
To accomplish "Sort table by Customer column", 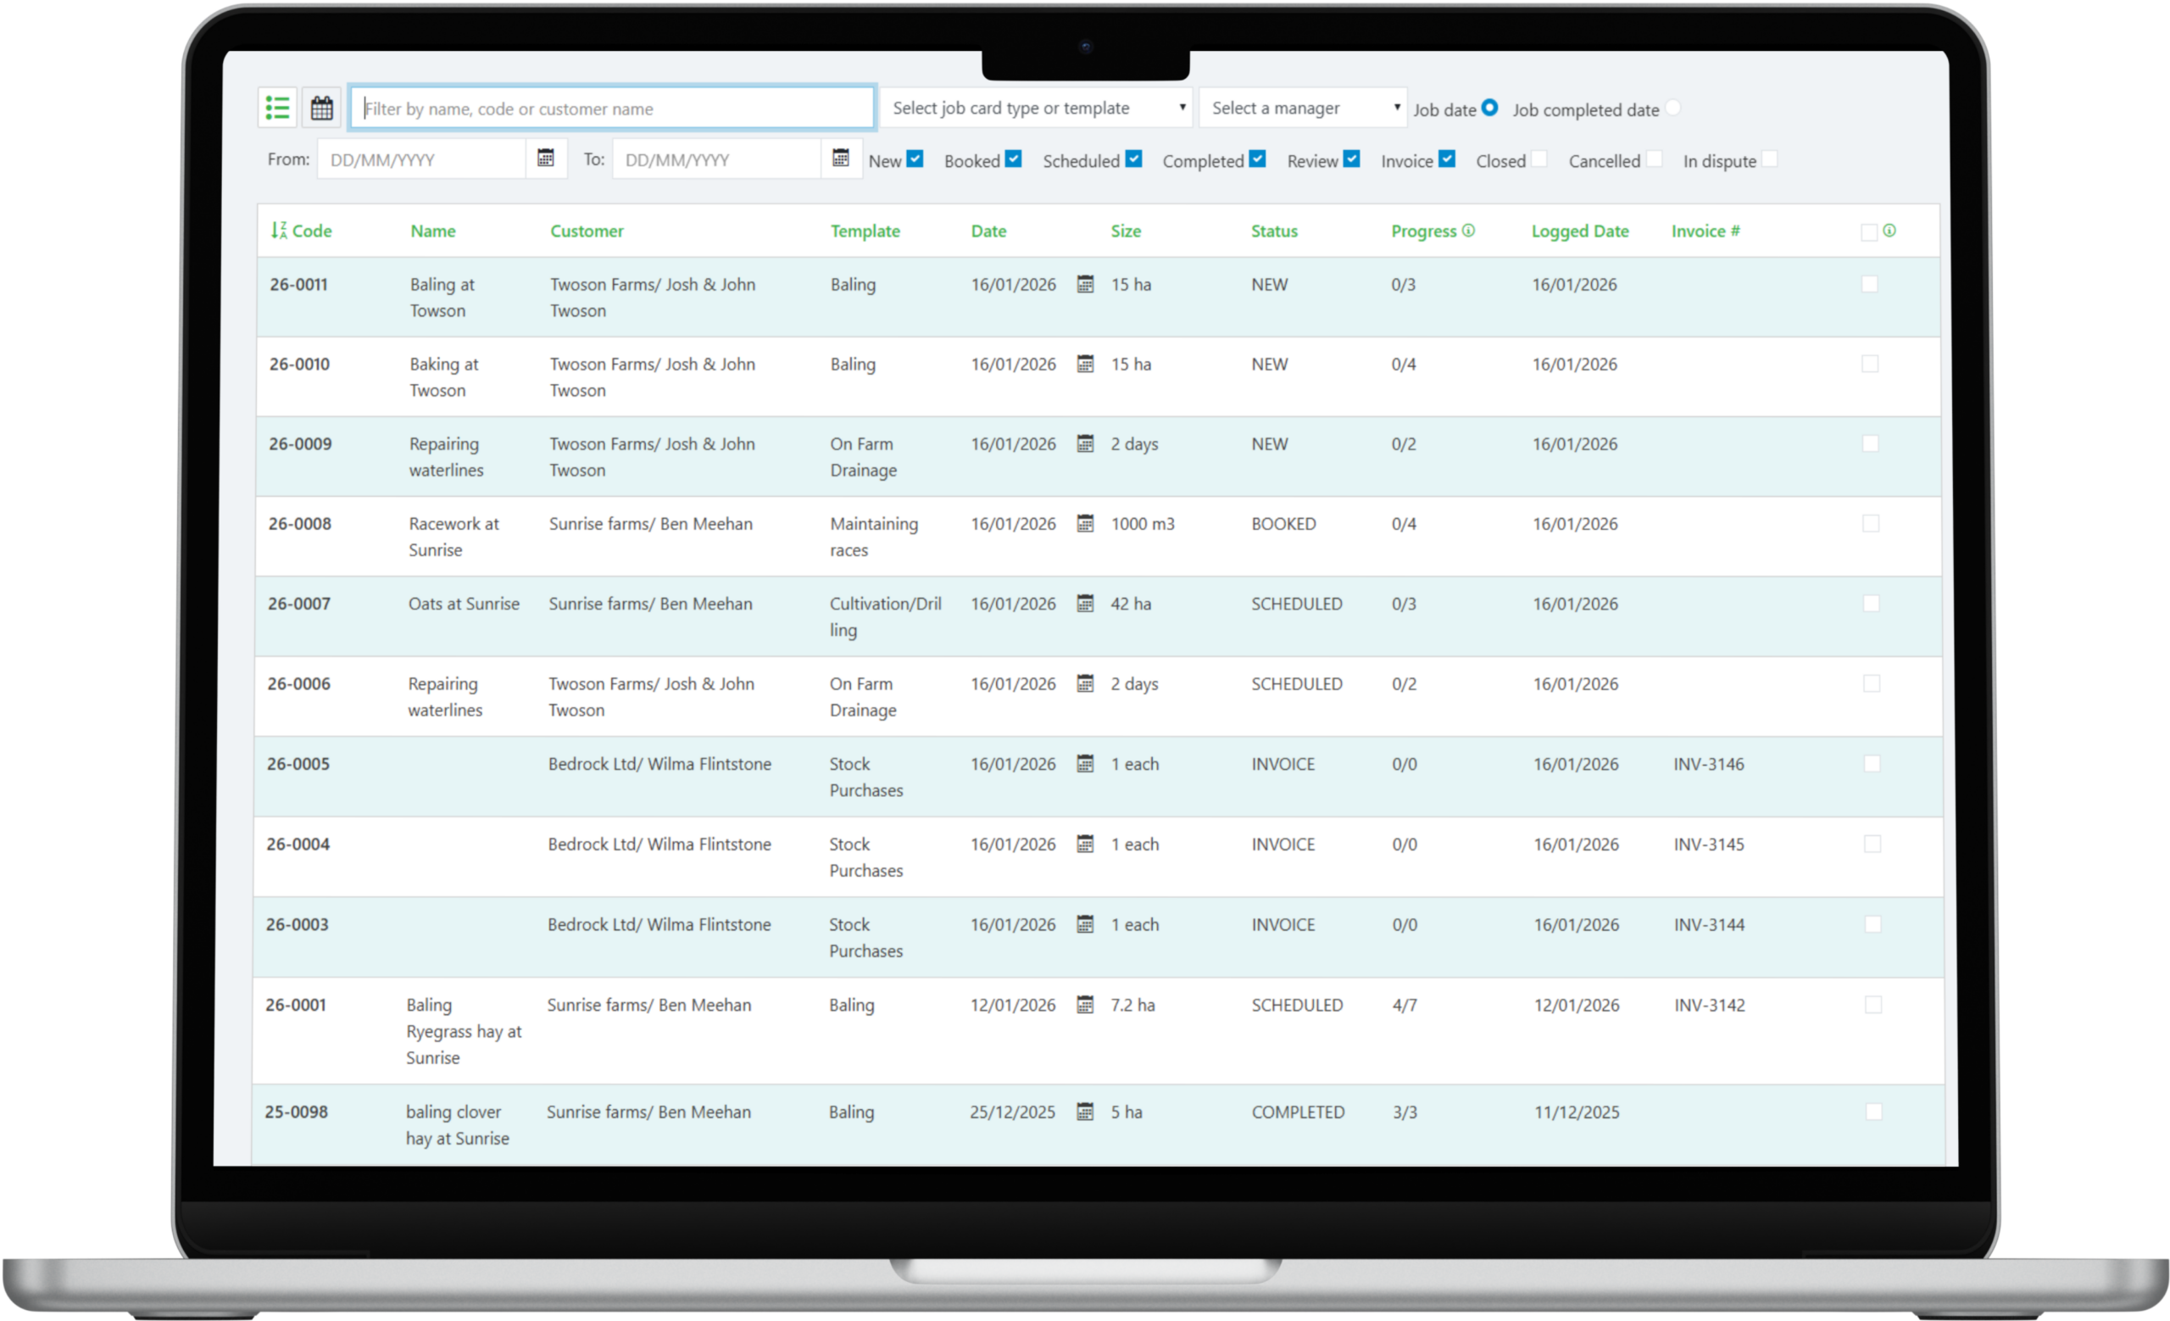I will [x=587, y=231].
